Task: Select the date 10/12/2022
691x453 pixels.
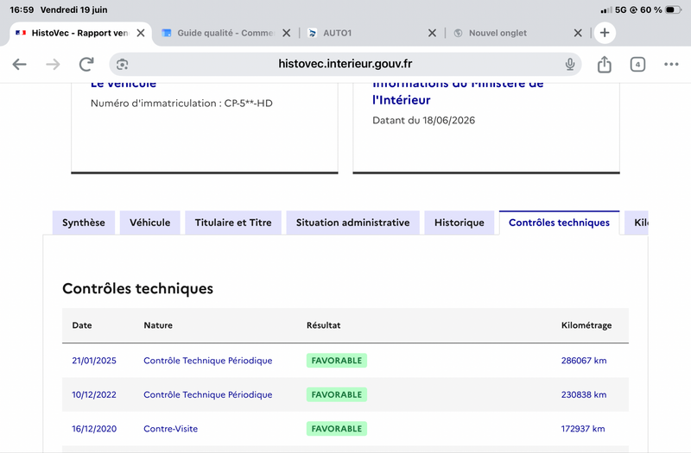Action: coord(94,394)
